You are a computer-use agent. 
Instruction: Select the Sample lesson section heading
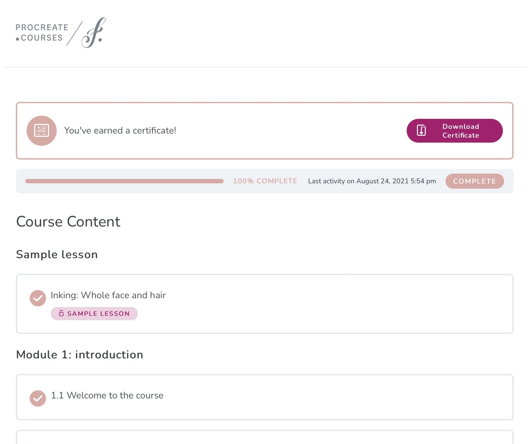click(x=57, y=254)
